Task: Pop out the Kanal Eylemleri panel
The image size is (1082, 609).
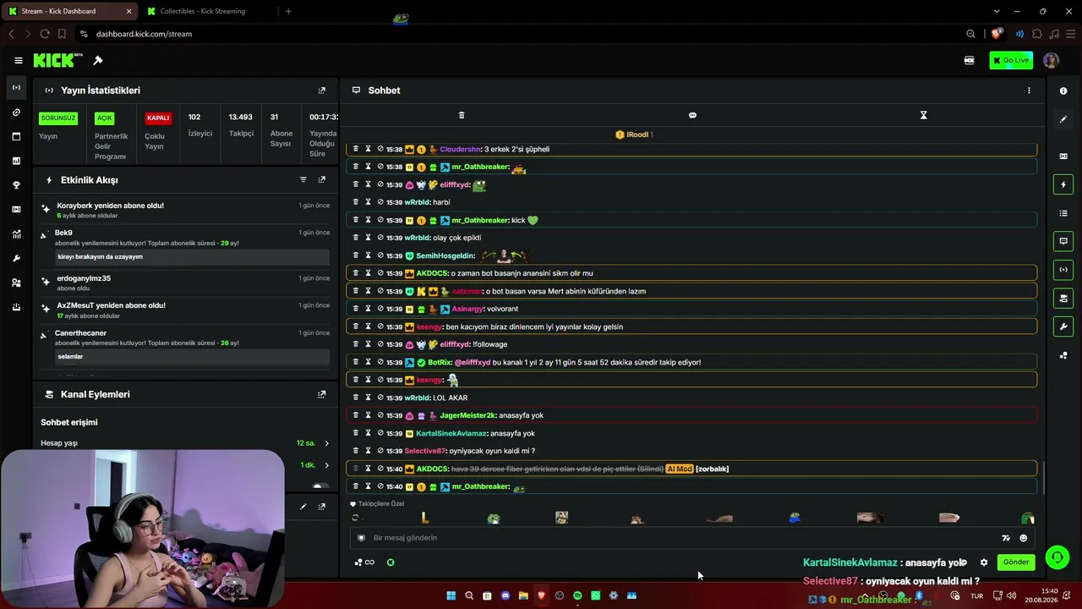Action: (321, 394)
